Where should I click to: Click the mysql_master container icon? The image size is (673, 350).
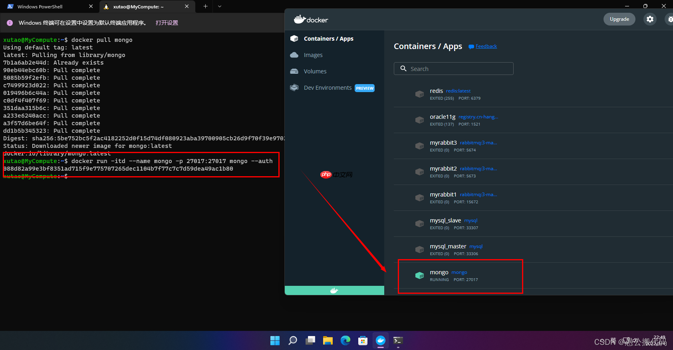419,250
